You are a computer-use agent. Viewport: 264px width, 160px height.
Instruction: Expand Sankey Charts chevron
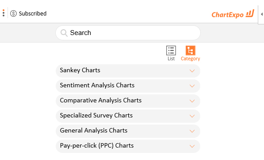(x=192, y=71)
